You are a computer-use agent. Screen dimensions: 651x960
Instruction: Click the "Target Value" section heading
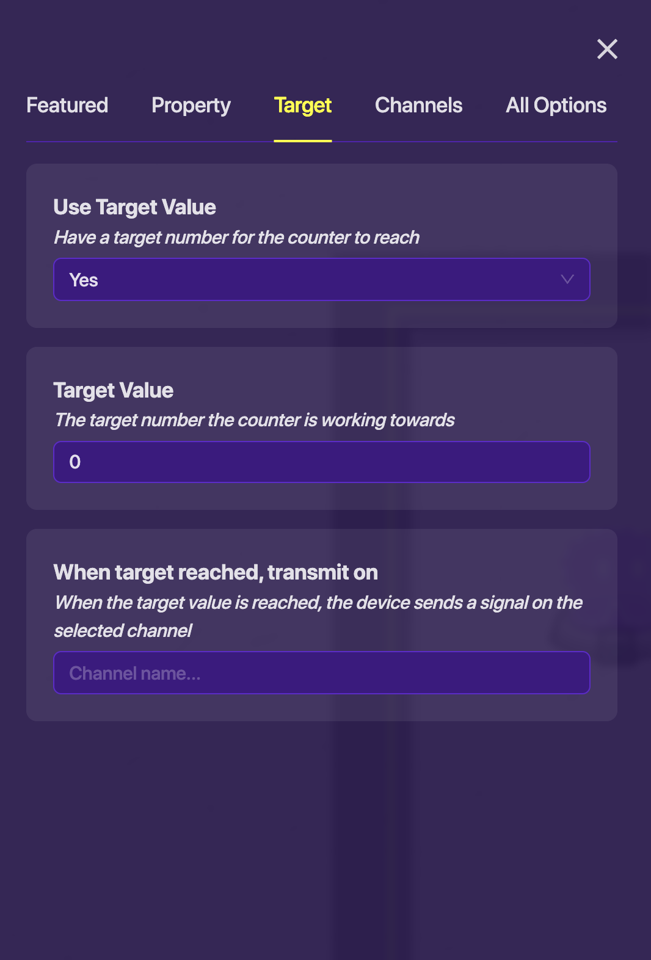click(x=113, y=390)
